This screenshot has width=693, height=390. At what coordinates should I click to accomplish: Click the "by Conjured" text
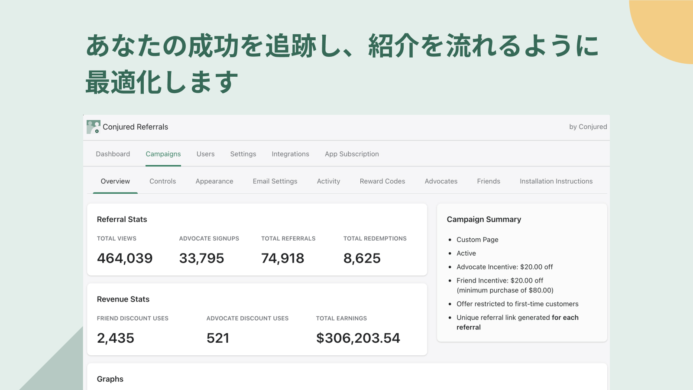pos(588,127)
